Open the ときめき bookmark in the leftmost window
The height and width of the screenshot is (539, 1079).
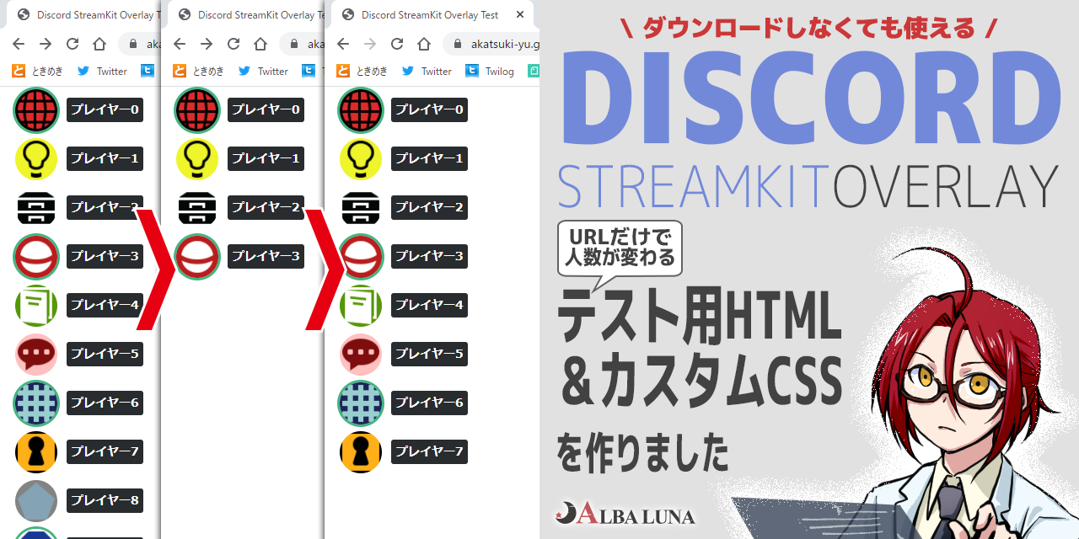tap(36, 71)
